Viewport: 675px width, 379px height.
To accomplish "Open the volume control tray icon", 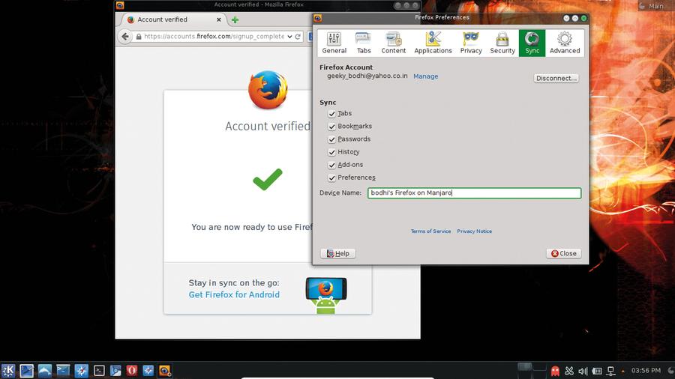I will pyautogui.click(x=583, y=371).
